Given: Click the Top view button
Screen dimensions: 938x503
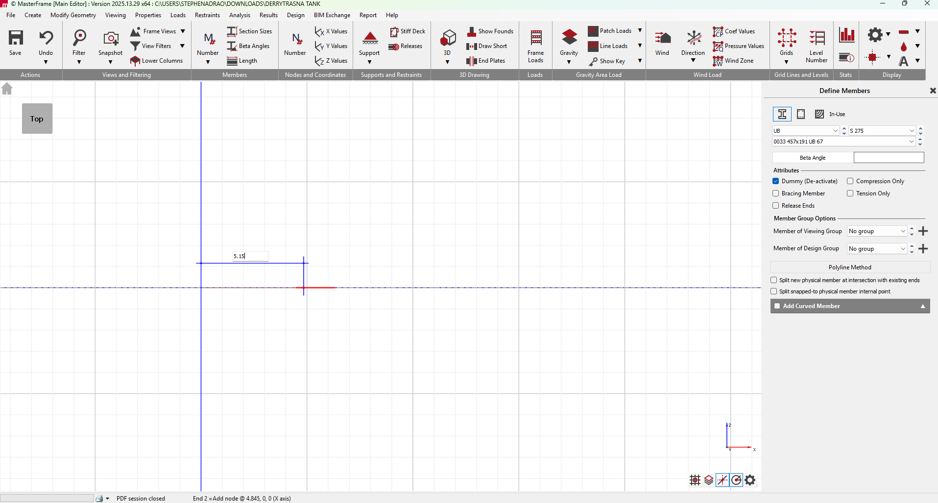Looking at the screenshot, I should click(37, 119).
